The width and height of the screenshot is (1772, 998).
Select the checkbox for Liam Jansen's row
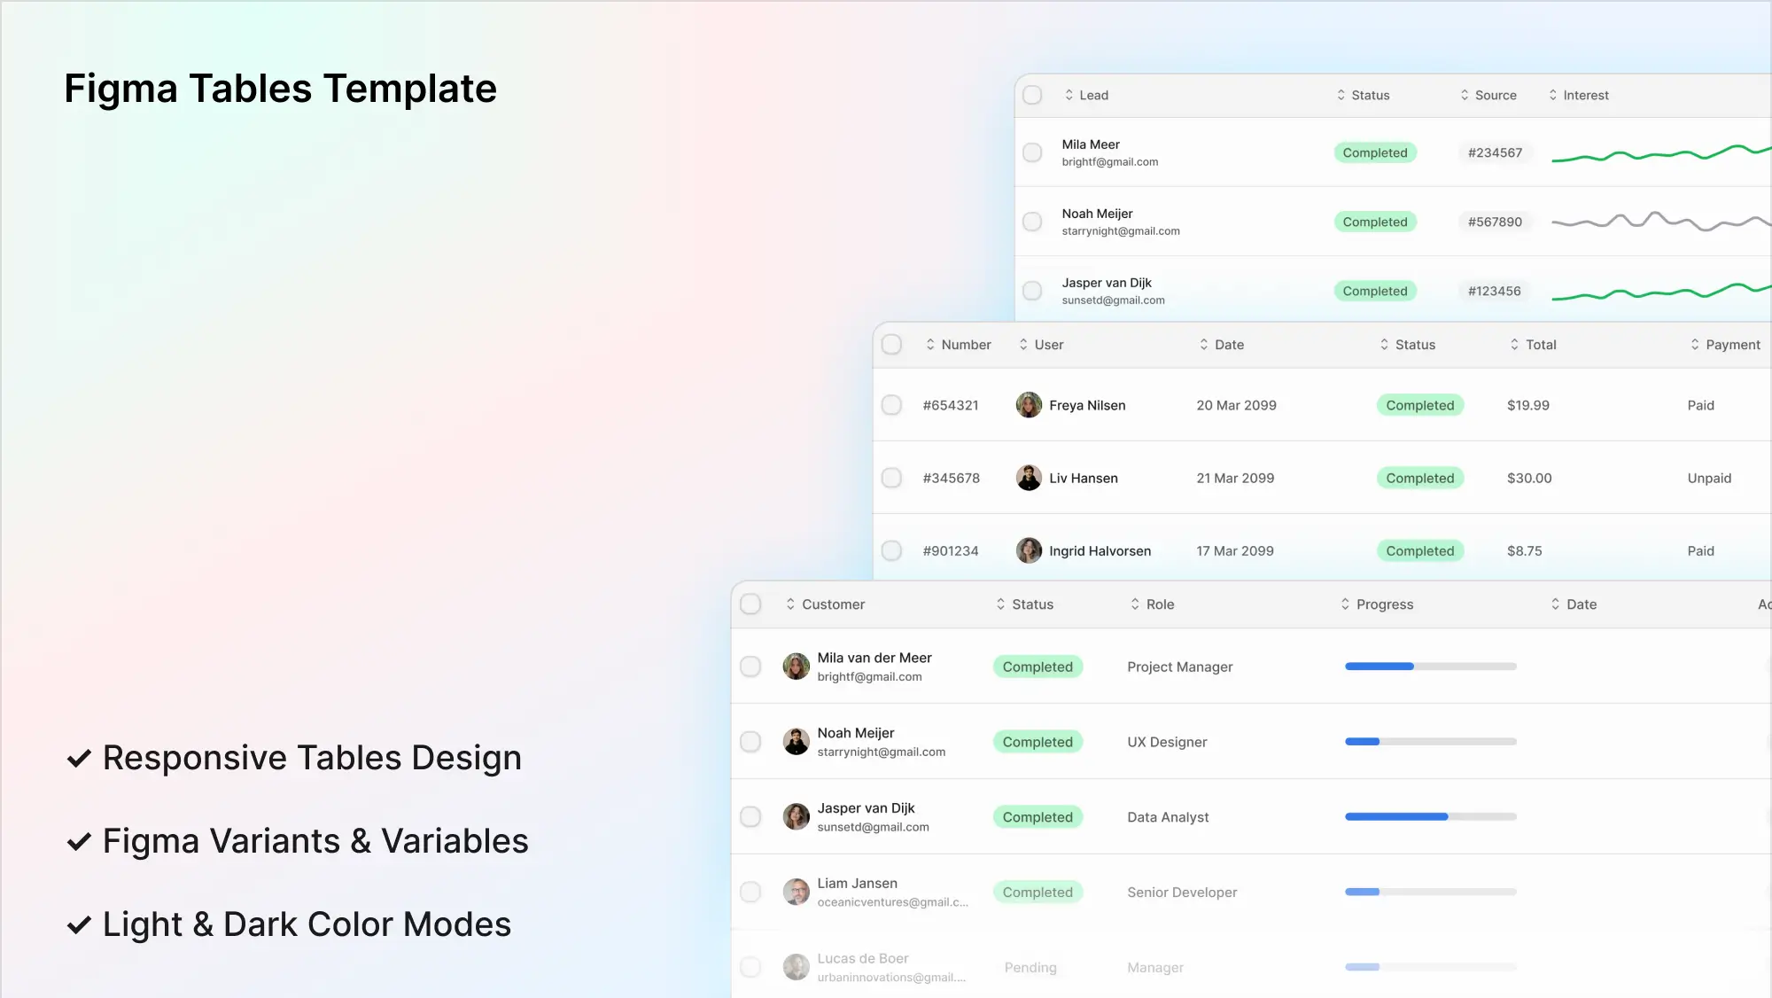(750, 892)
